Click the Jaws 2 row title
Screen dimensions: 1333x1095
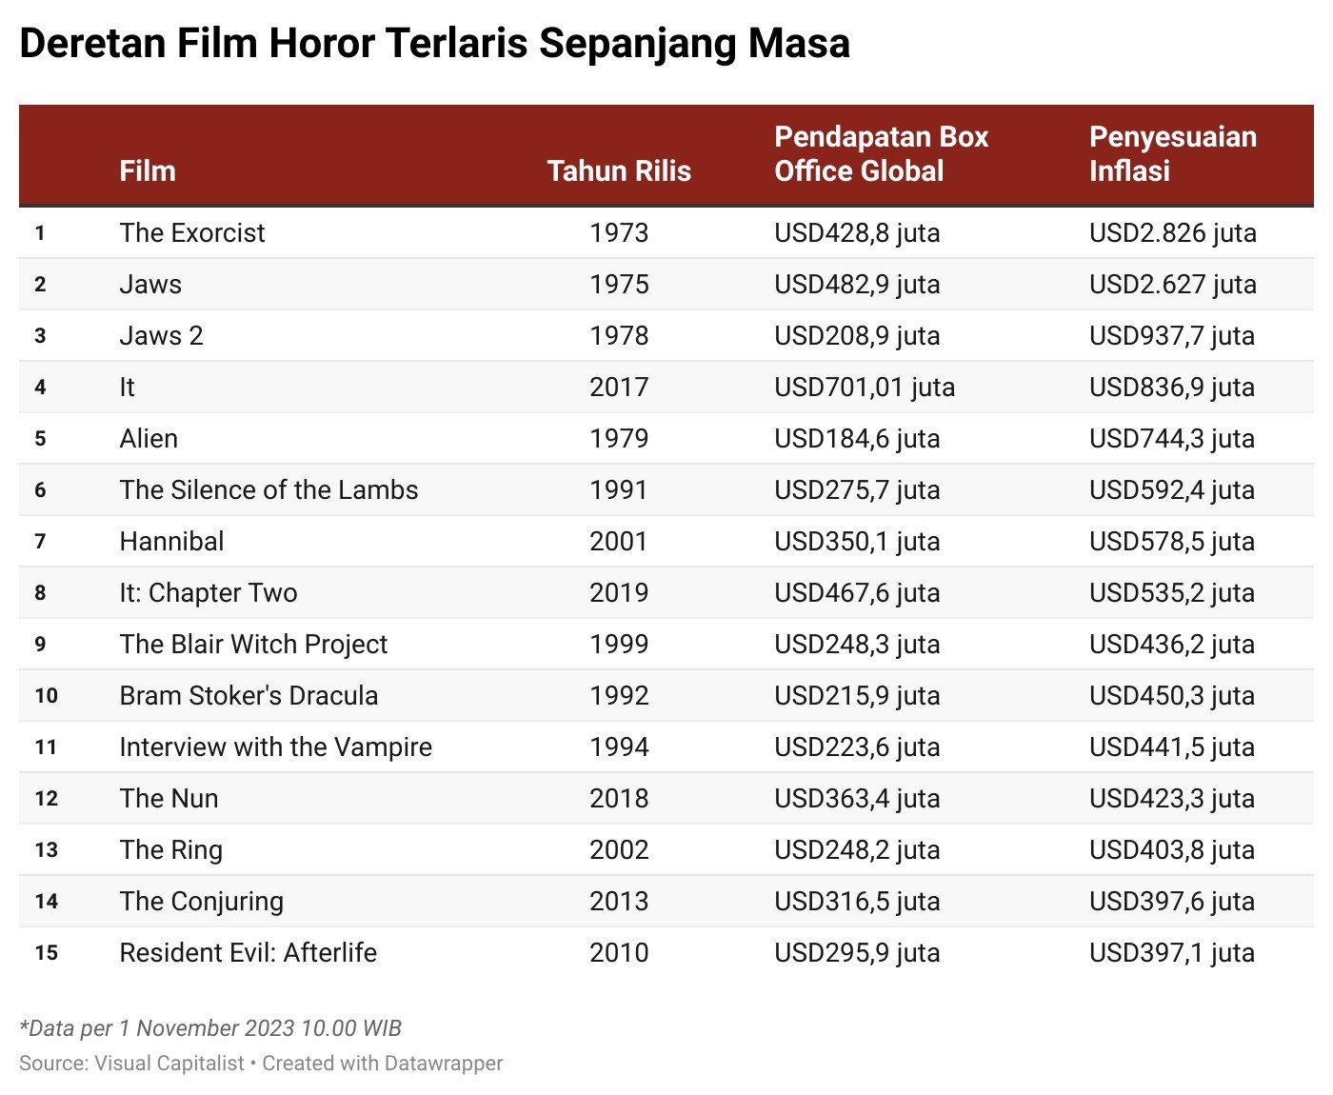(161, 336)
